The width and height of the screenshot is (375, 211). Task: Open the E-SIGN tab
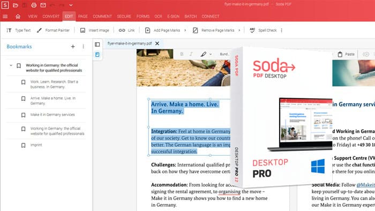pos(174,16)
